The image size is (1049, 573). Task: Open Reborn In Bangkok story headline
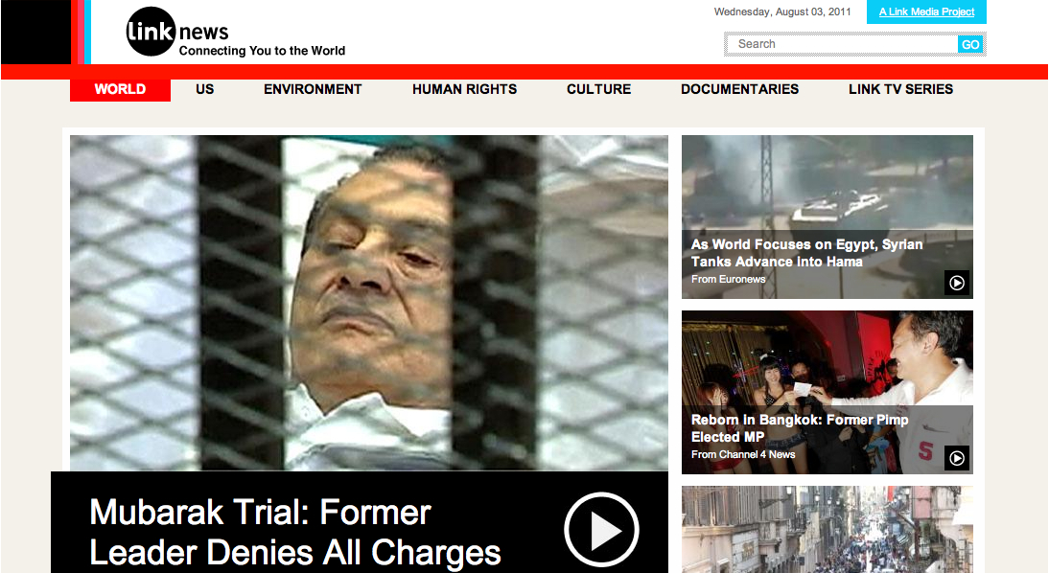(x=800, y=428)
